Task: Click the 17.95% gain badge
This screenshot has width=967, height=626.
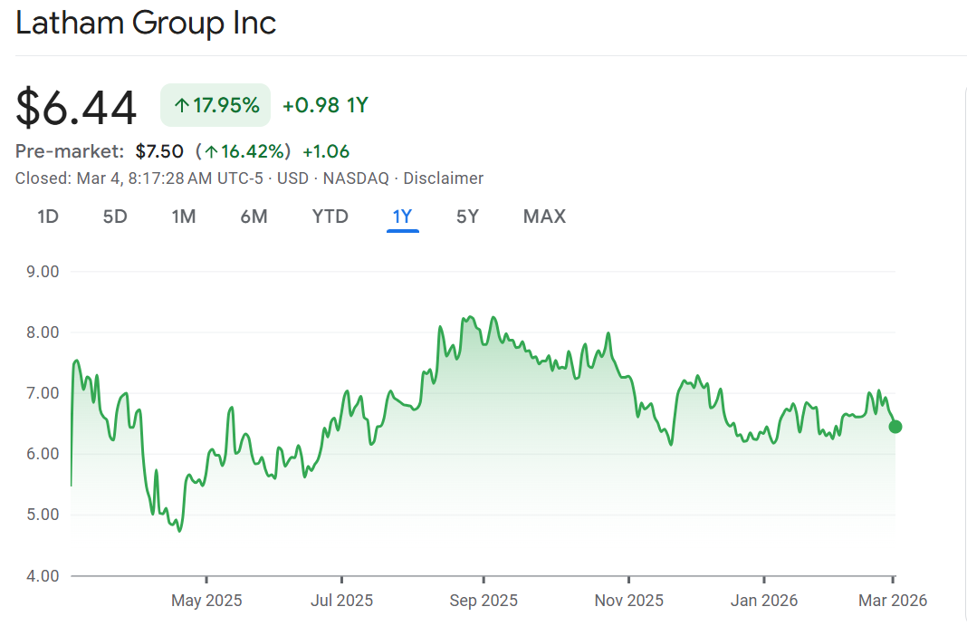Action: click(215, 105)
